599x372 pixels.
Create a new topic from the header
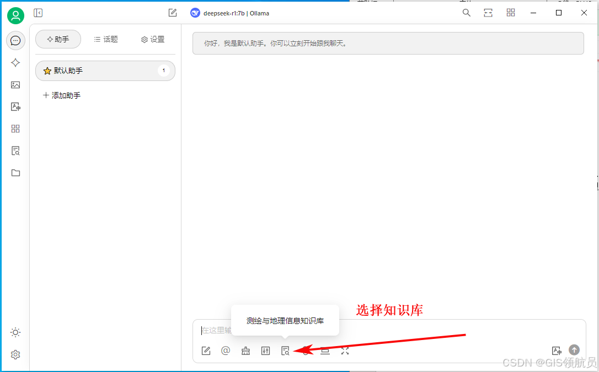point(173,13)
